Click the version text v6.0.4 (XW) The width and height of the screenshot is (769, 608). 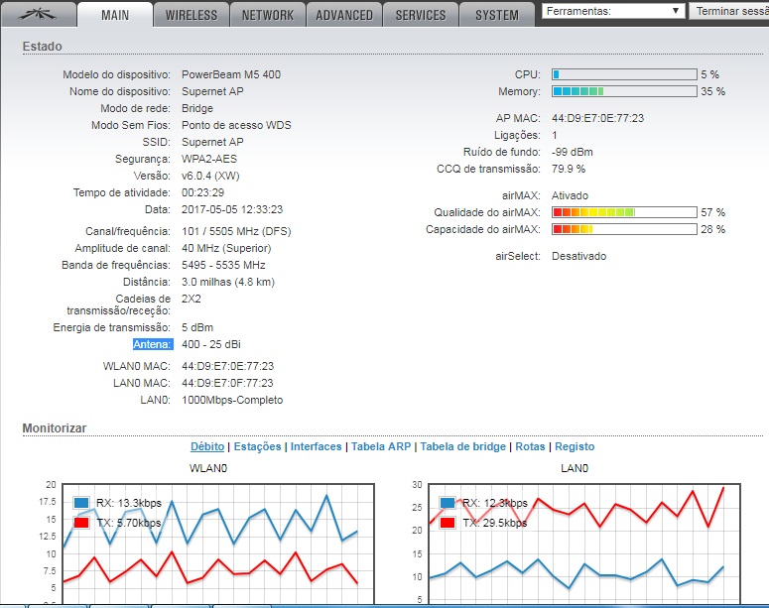[210, 176]
